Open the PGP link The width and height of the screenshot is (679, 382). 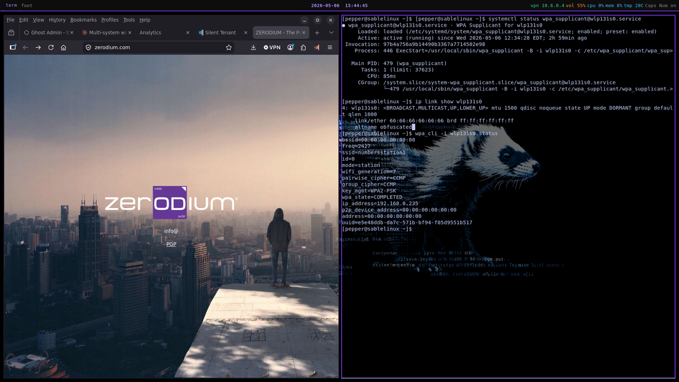click(x=171, y=244)
